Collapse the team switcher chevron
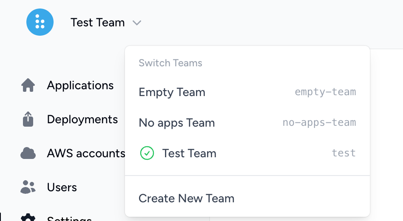403x221 pixels. (136, 23)
